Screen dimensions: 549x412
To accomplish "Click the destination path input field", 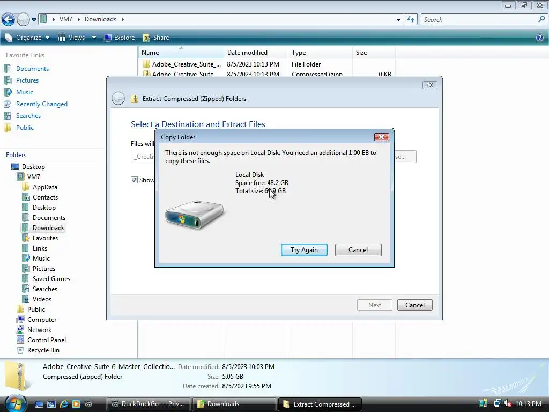I will (x=143, y=157).
